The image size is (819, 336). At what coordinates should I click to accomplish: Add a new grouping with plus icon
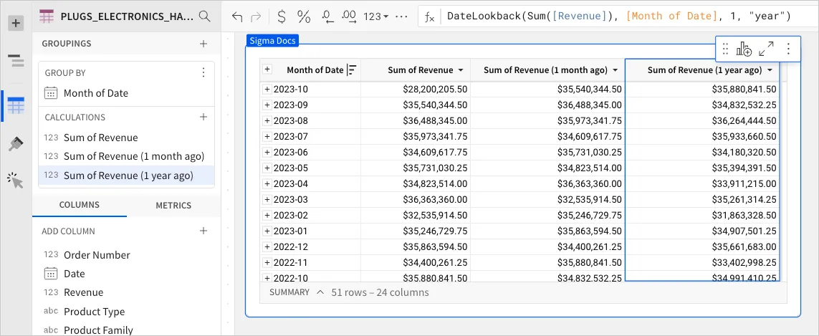[x=203, y=44]
